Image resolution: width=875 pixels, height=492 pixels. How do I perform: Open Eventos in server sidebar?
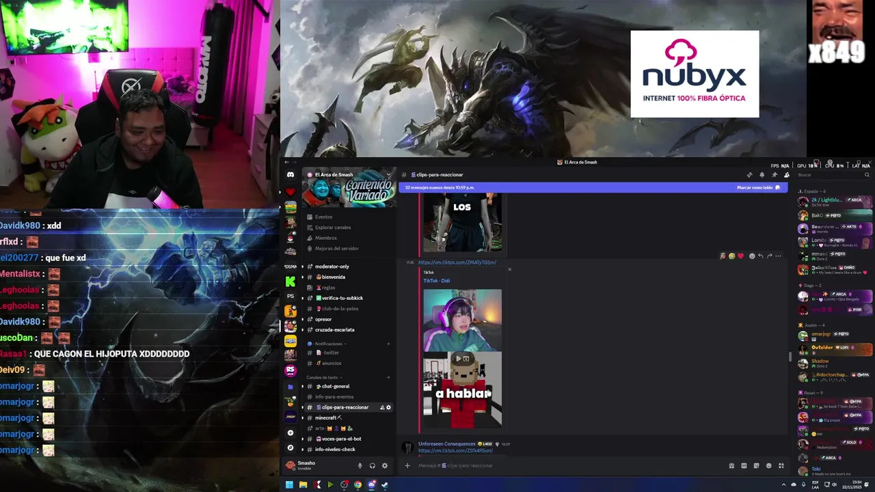[x=349, y=217]
